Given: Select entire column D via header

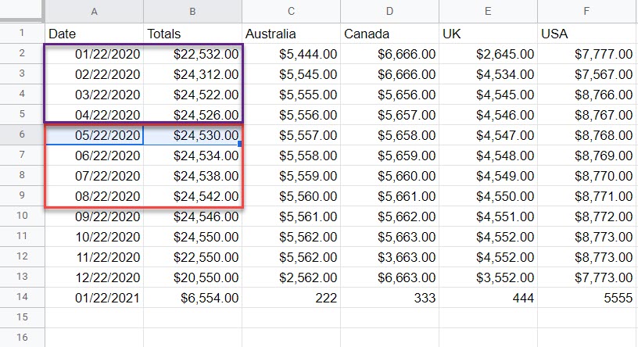Looking at the screenshot, I should (x=389, y=12).
